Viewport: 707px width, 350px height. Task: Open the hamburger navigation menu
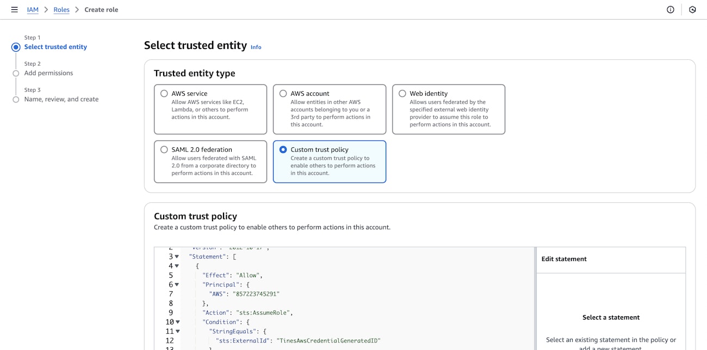click(x=15, y=10)
